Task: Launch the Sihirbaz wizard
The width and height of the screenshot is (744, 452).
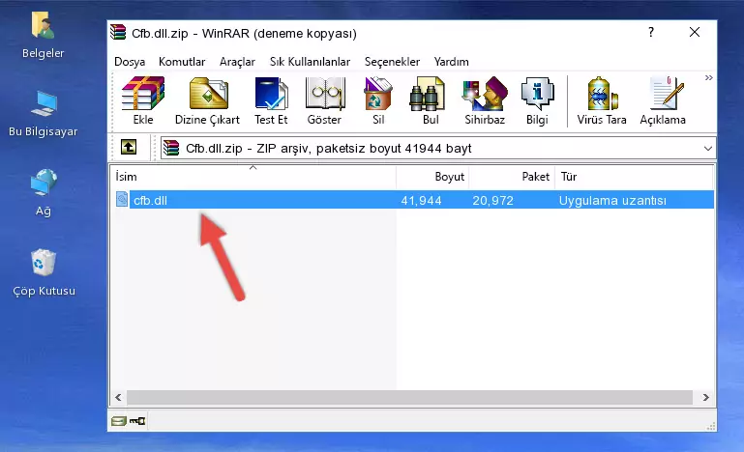Action: [x=485, y=100]
